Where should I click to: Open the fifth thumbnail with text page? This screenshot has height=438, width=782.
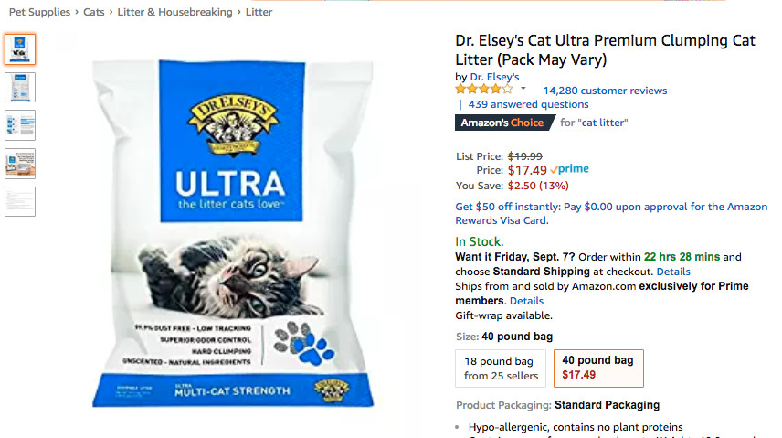point(20,201)
